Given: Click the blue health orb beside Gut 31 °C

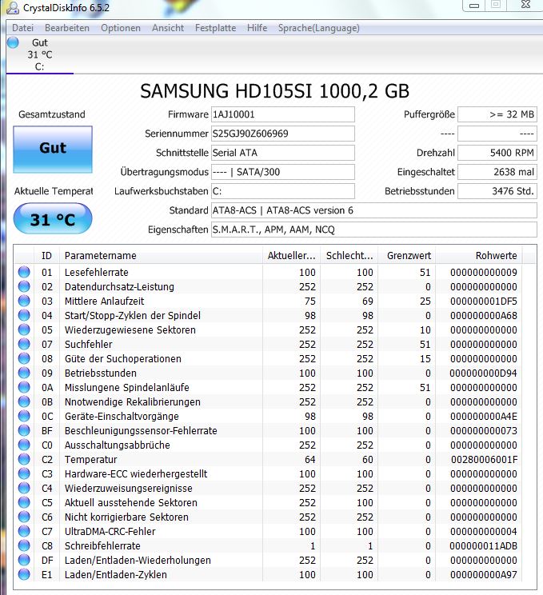Looking at the screenshot, I should click(13, 42).
